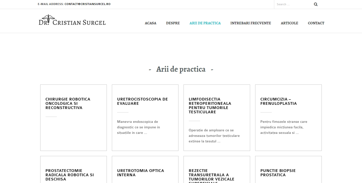Open the Contact page
362x183 pixels.
[316, 23]
